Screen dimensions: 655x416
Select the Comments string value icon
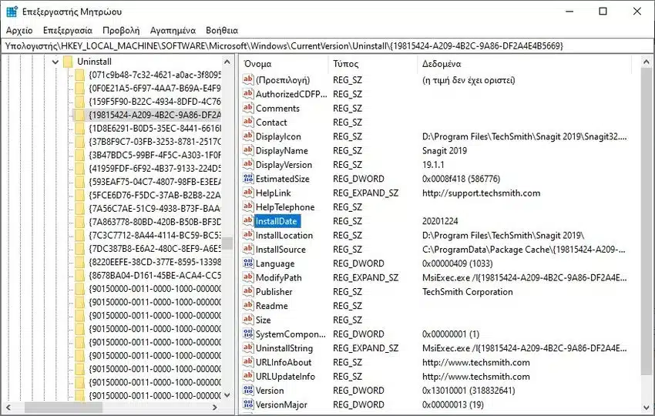248,108
